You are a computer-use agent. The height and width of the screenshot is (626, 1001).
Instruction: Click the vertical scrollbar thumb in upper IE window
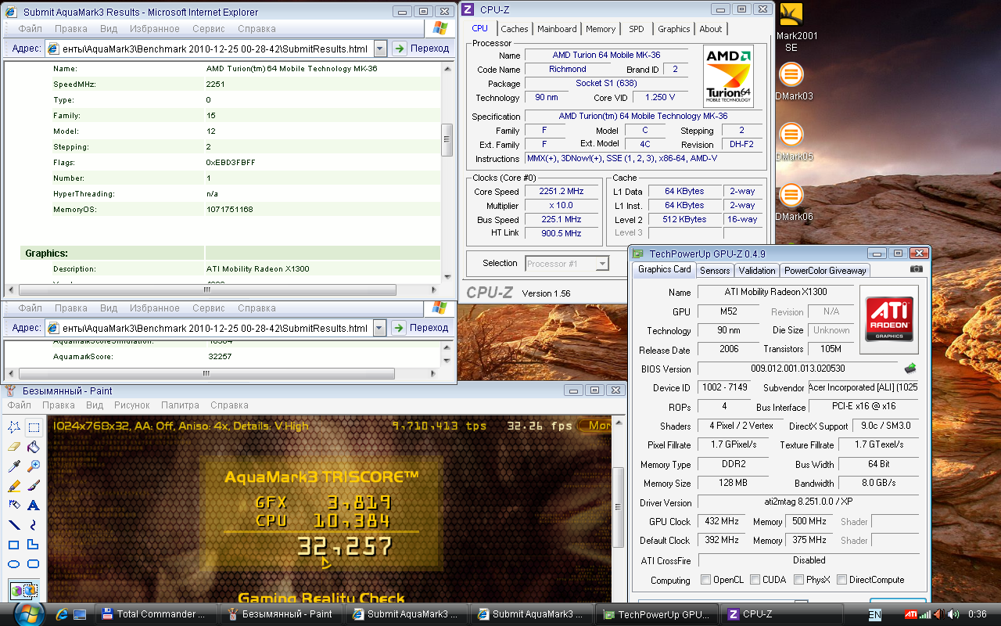click(447, 139)
